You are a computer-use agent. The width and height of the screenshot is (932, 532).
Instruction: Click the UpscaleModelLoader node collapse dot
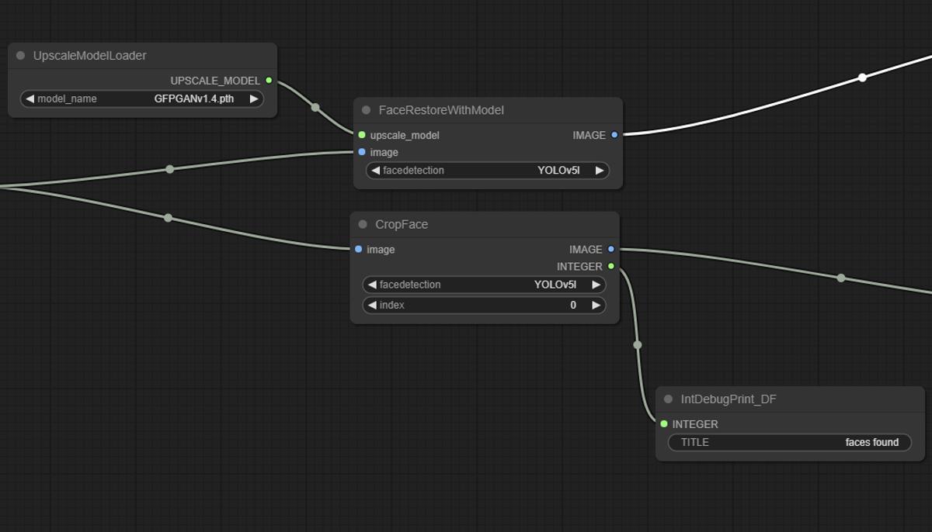20,55
